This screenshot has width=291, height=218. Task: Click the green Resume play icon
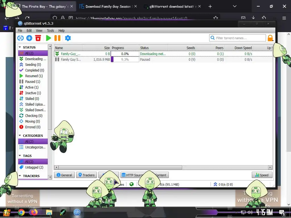[48, 38]
